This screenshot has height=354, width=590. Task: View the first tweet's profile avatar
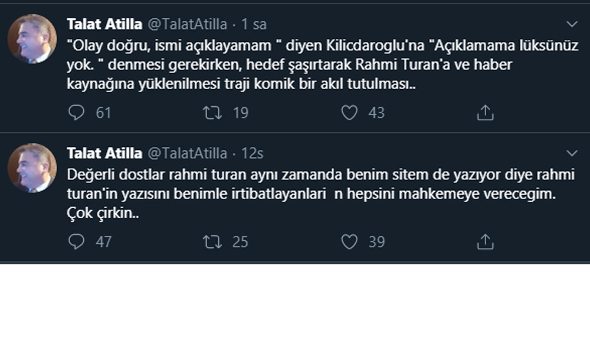pos(32,39)
